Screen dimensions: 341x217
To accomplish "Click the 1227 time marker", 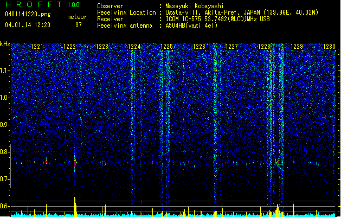I will [232, 47].
